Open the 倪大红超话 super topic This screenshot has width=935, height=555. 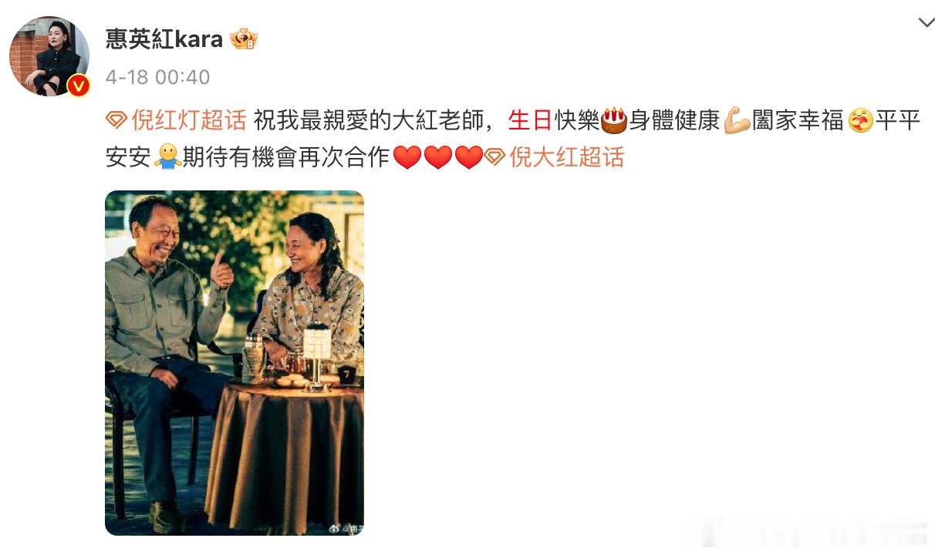tap(567, 157)
